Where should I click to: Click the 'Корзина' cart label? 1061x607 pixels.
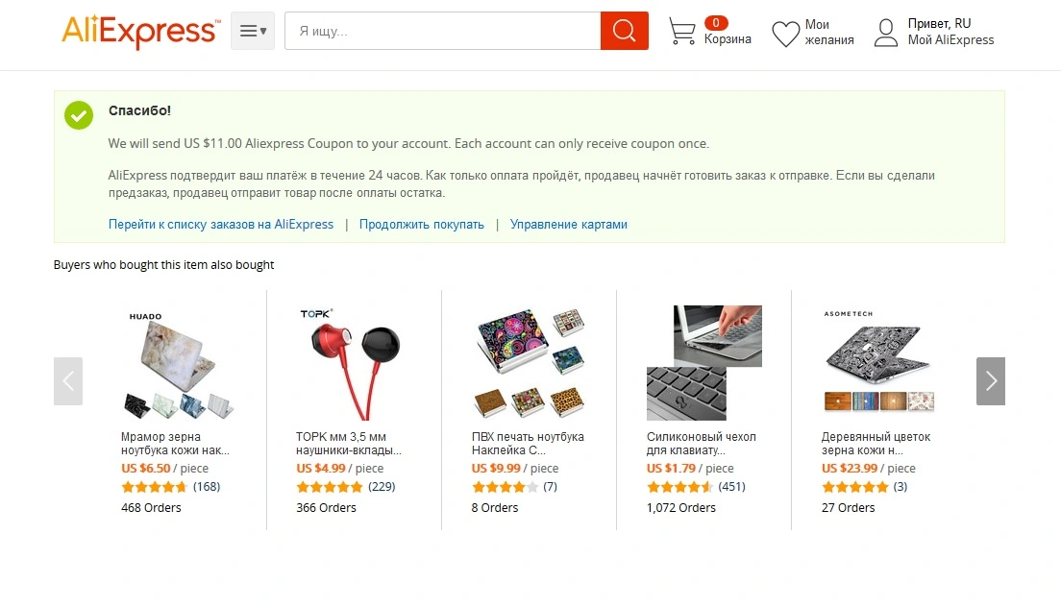point(728,39)
